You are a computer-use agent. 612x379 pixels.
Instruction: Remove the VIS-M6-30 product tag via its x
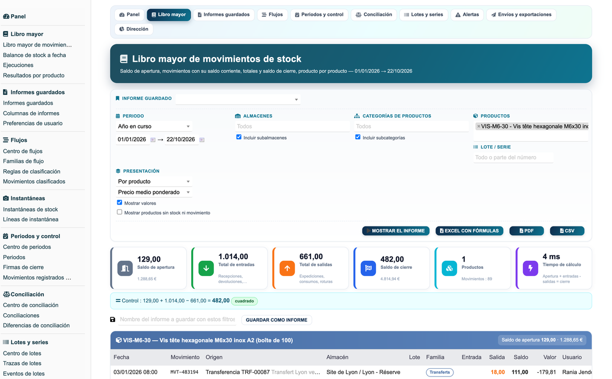click(478, 127)
